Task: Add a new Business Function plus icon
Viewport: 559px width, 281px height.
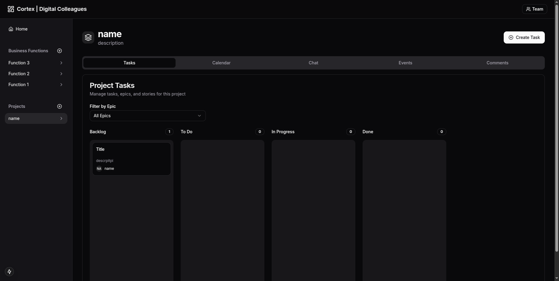Action: tap(60, 51)
